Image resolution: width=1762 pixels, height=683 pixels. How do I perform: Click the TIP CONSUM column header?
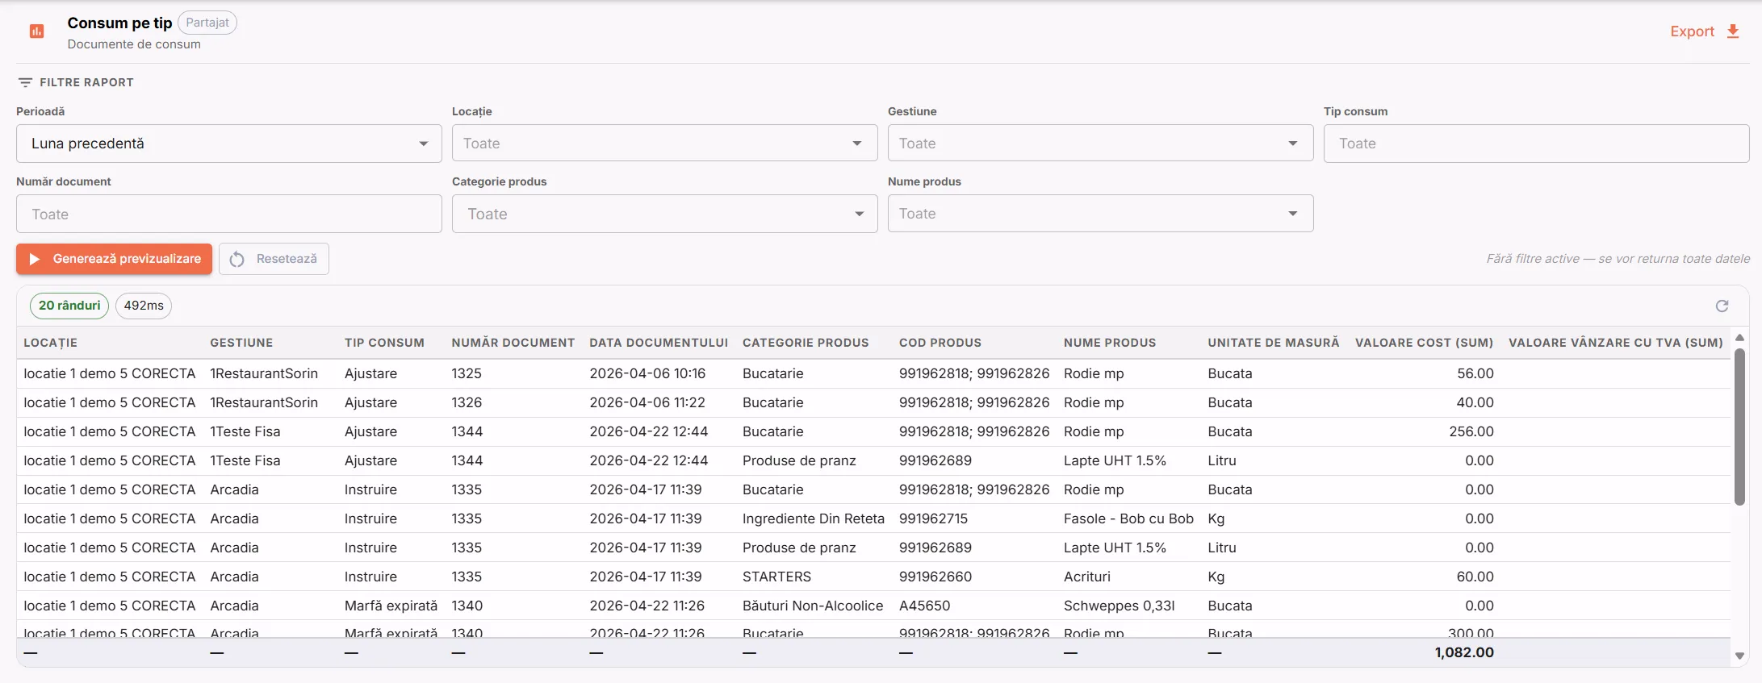(384, 343)
